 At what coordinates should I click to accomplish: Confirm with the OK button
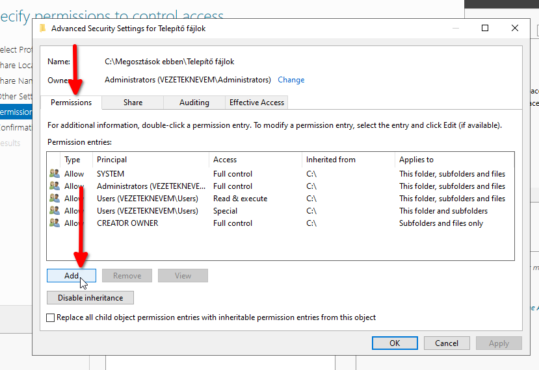tap(395, 343)
